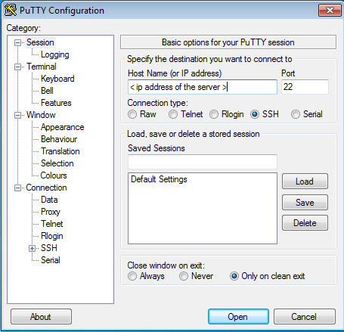The height and width of the screenshot is (332, 344).
Task: Focus the Port input field
Action: (x=305, y=87)
